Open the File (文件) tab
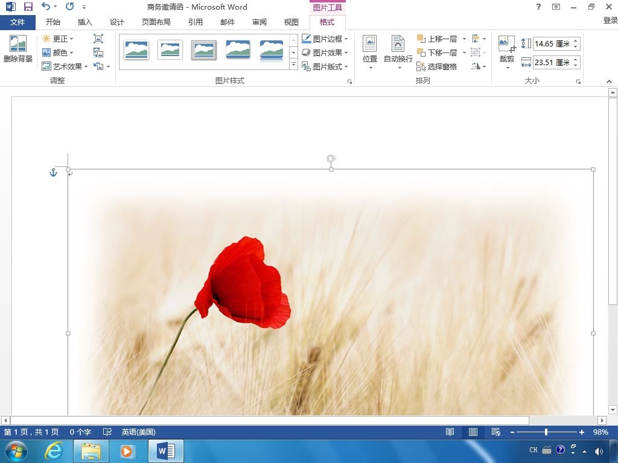 point(18,22)
